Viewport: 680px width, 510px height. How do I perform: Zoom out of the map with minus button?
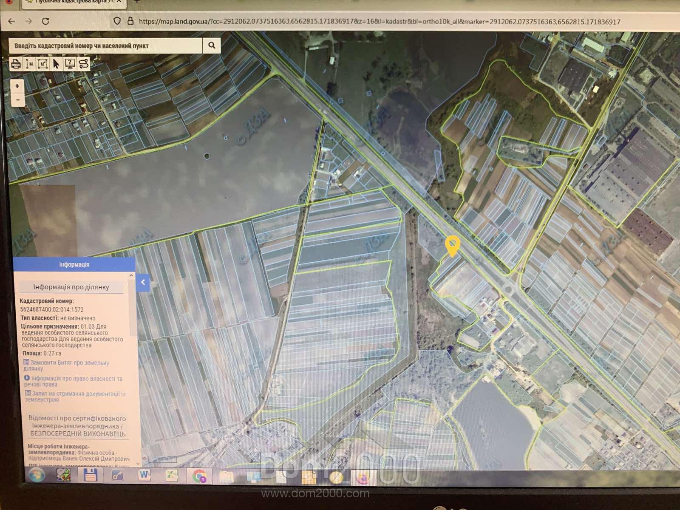[x=17, y=100]
